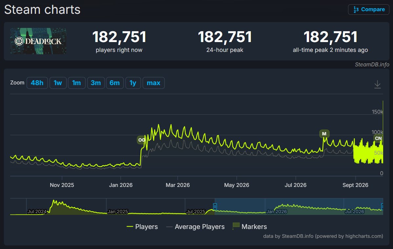Set zoom to 48h
393x249 pixels.
pyautogui.click(x=37, y=83)
